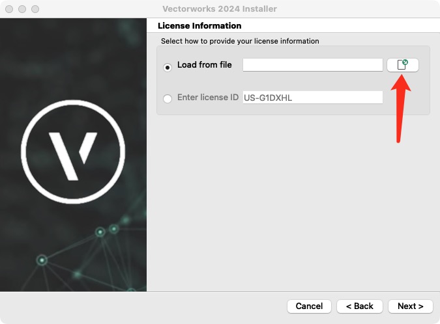Click the Enter license ID label
Image resolution: width=440 pixels, height=324 pixels.
pos(208,97)
